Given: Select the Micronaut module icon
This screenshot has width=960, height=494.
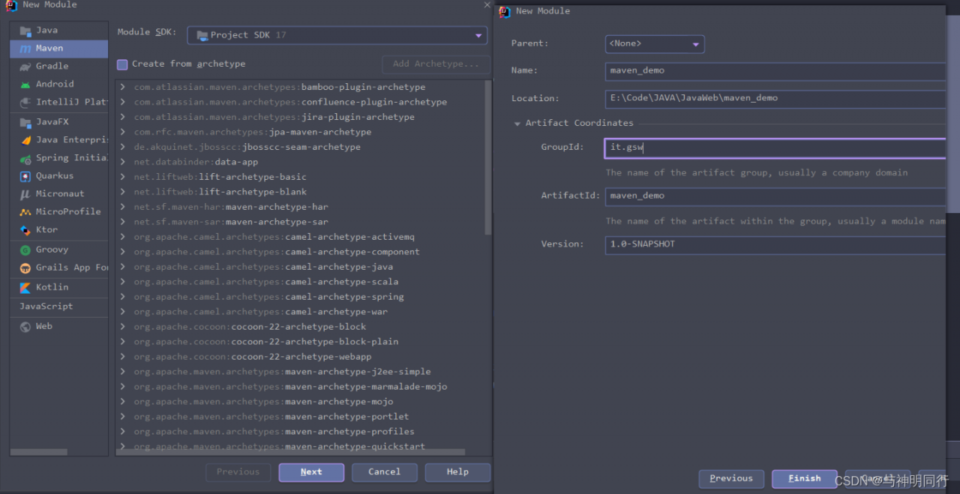Looking at the screenshot, I should click(25, 194).
